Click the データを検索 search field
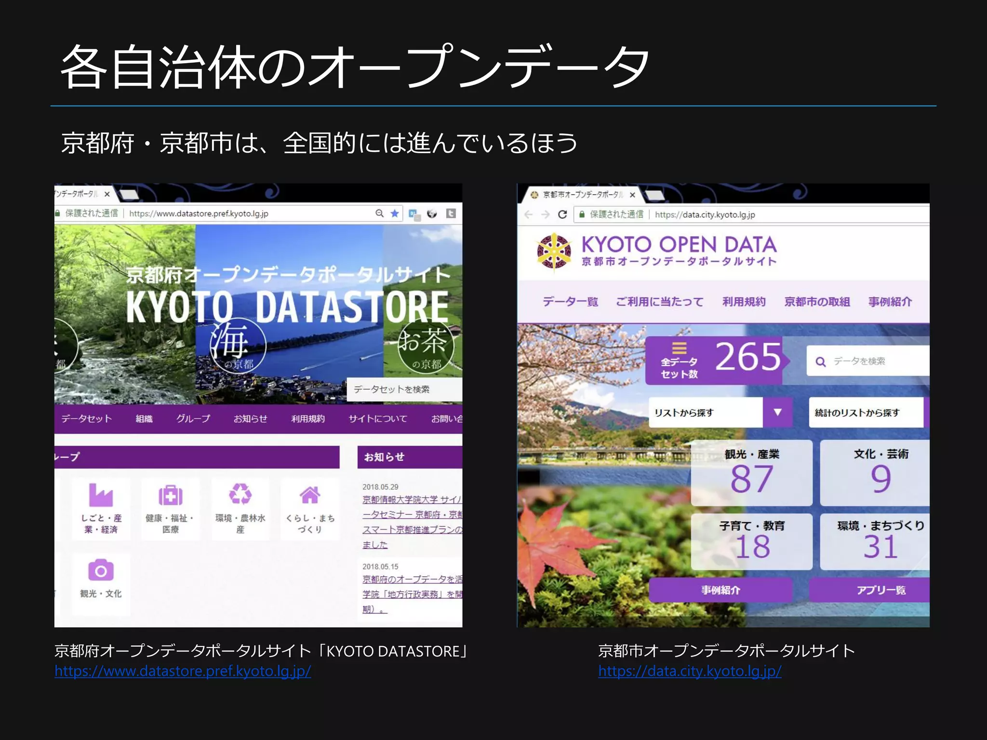This screenshot has width=987, height=740. (868, 361)
